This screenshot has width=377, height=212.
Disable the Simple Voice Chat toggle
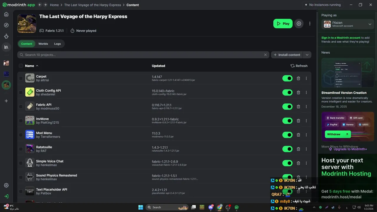tap(287, 163)
